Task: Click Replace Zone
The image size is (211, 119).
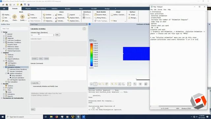Action: (x=74, y=21)
